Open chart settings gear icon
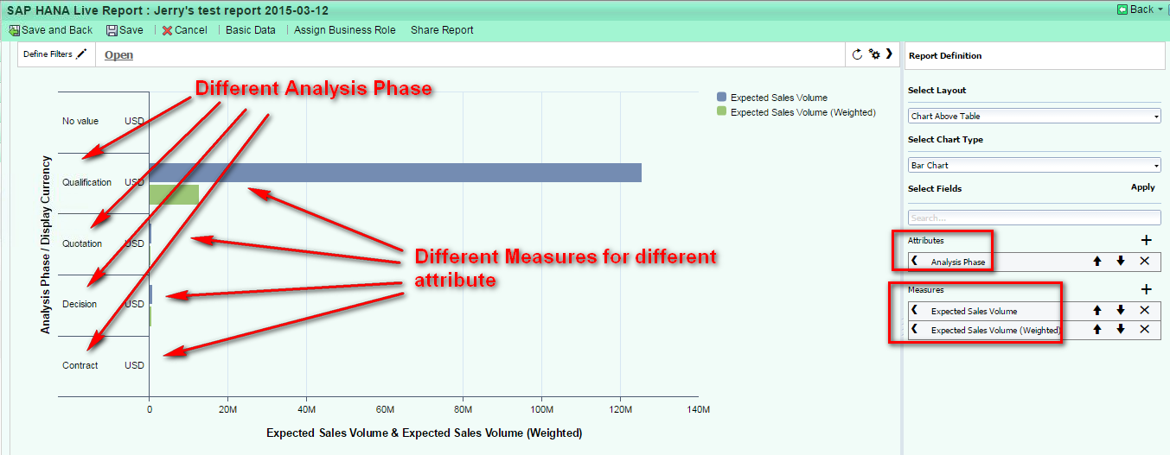Screen dimensions: 1170x455 click(x=874, y=54)
